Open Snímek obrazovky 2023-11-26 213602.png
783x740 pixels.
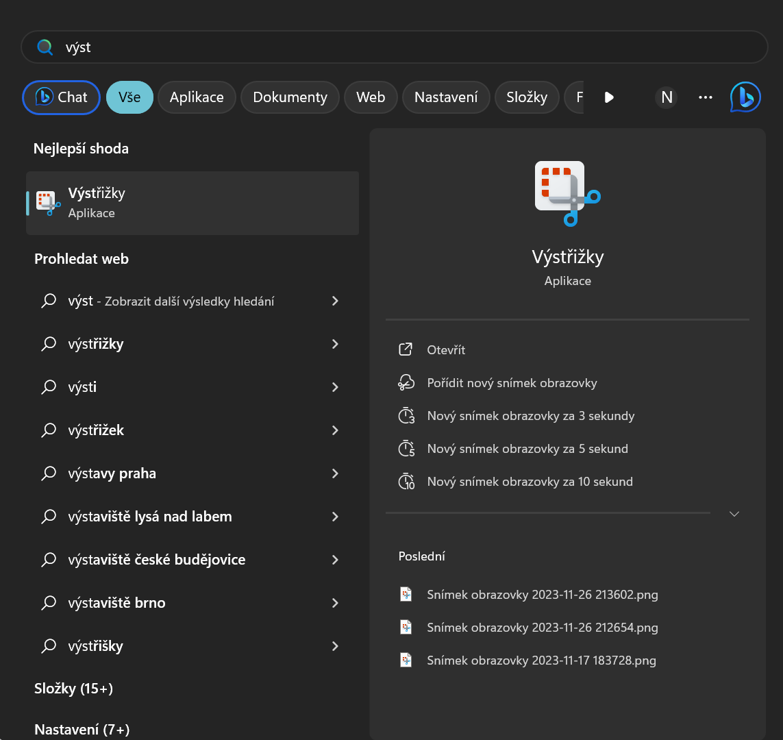coord(542,594)
